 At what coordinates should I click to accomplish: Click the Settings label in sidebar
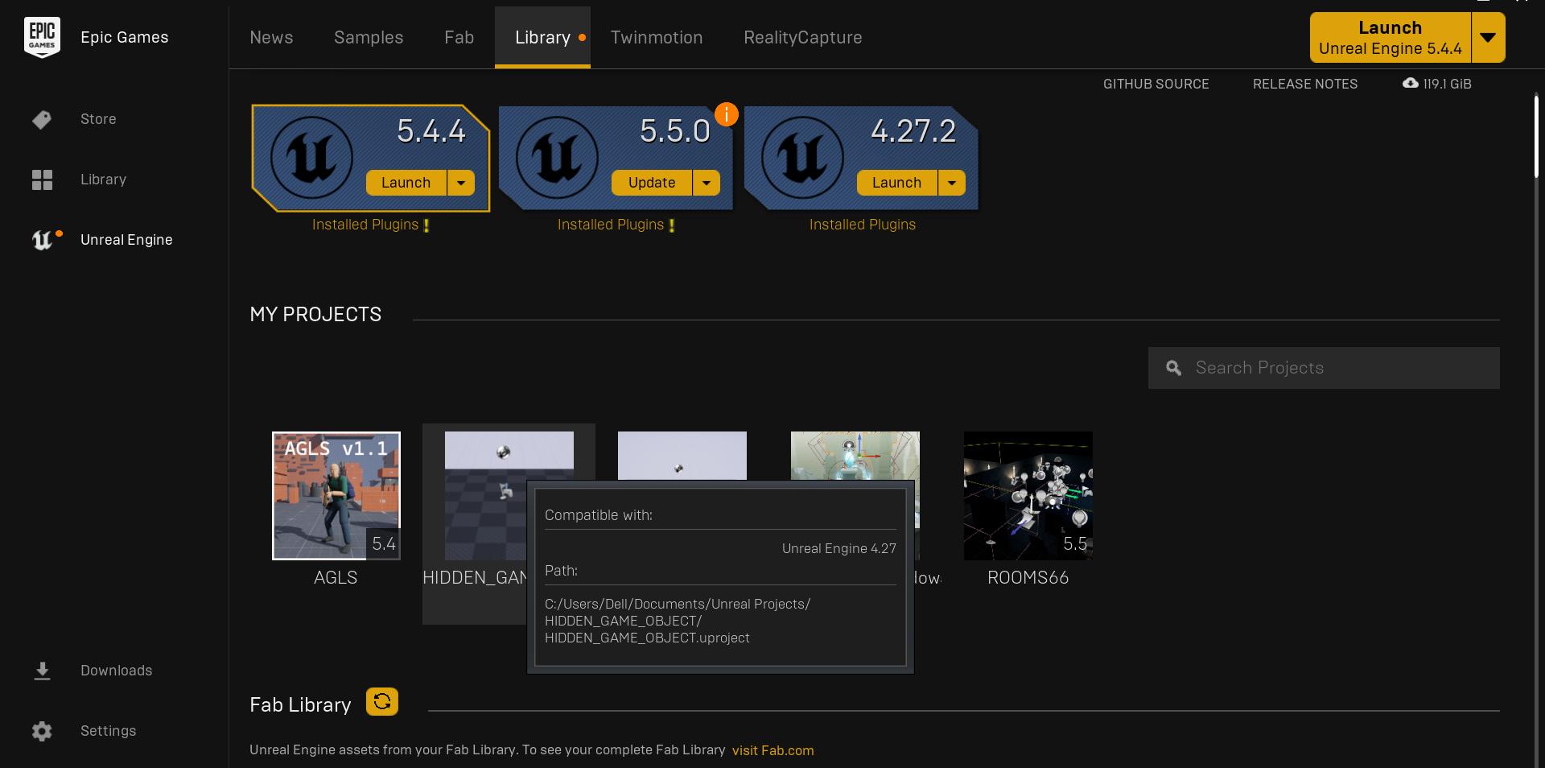pyautogui.click(x=109, y=731)
